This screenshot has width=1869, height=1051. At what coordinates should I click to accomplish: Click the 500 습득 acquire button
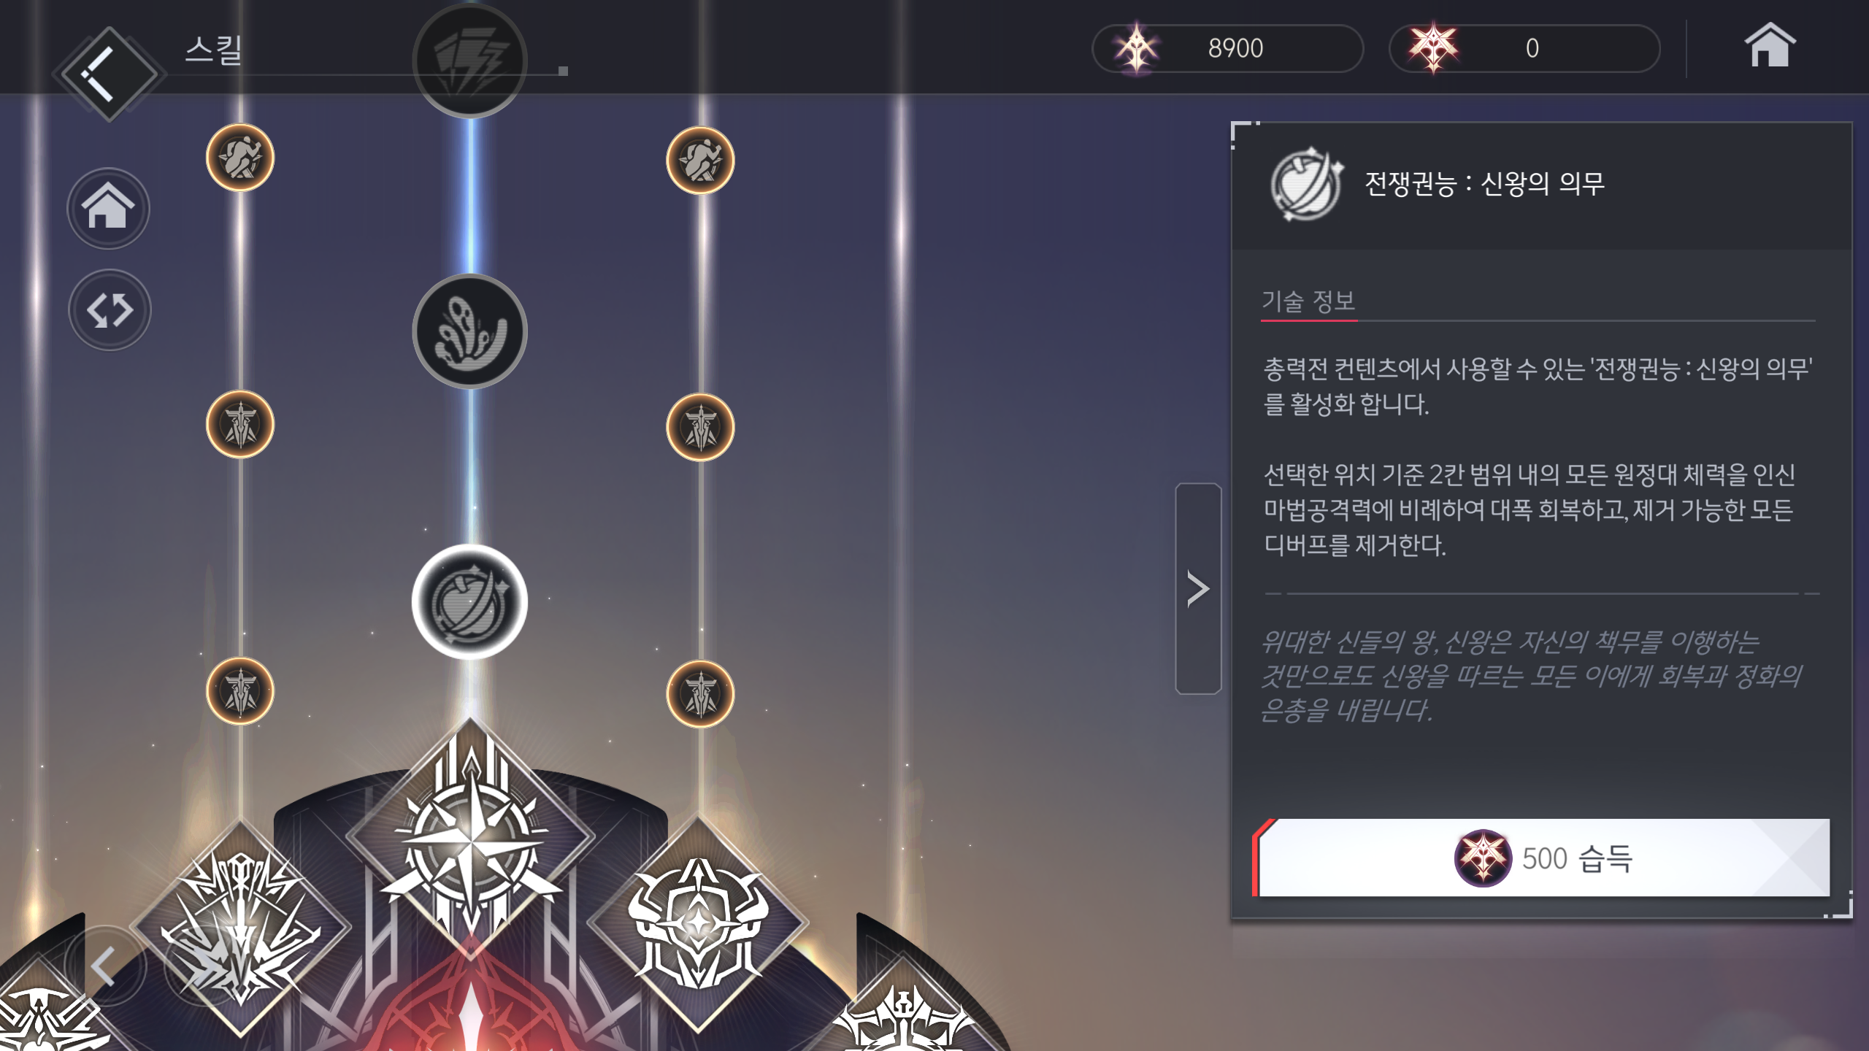pos(1542,858)
